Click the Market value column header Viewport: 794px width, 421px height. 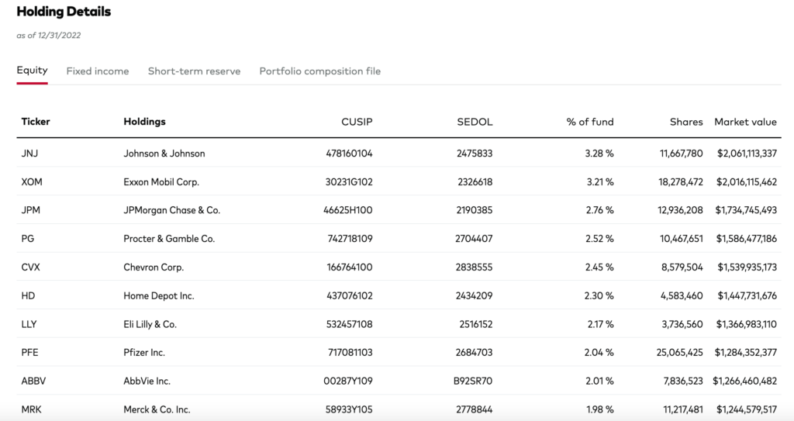coord(745,122)
